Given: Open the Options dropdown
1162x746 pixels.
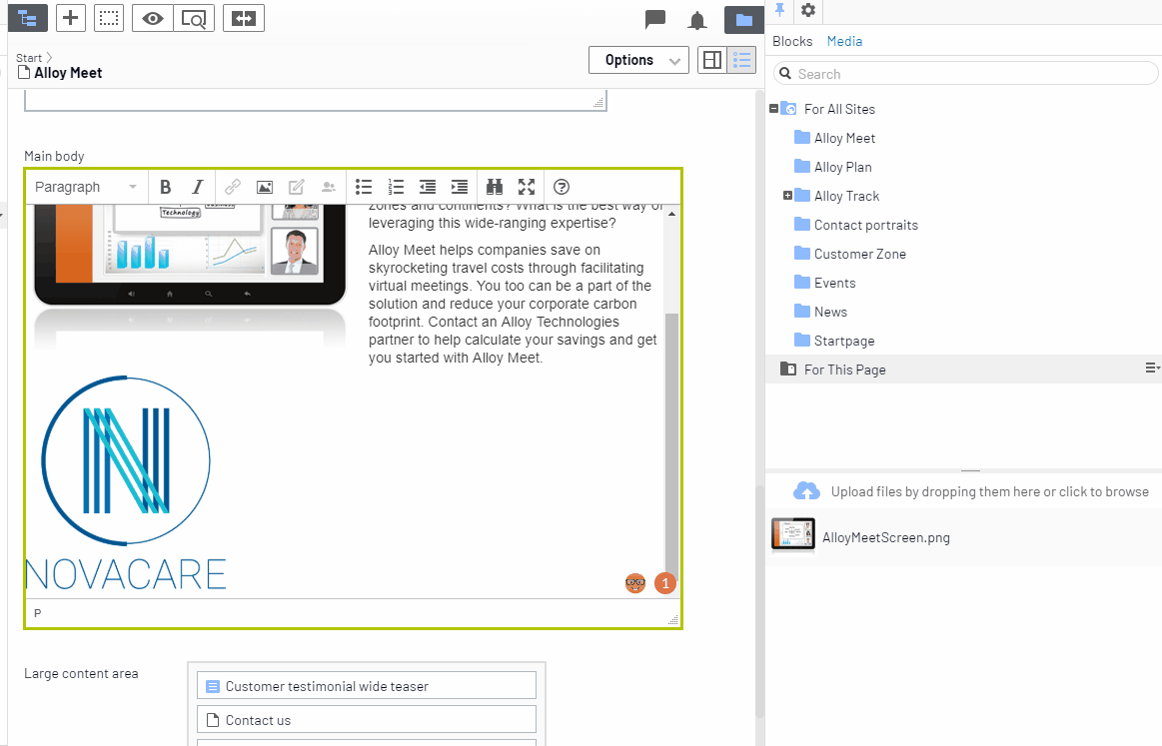Looking at the screenshot, I should coord(638,60).
